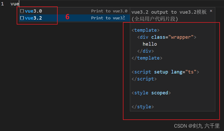
Task: Click the script setup lang="ts" line
Action: [x=165, y=72]
